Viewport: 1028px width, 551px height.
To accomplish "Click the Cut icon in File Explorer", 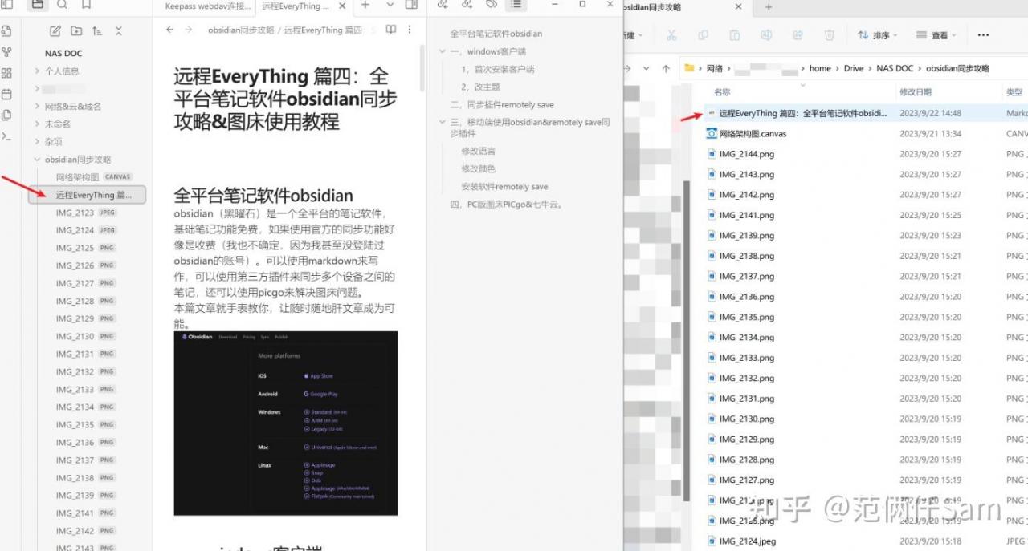I will [x=671, y=35].
